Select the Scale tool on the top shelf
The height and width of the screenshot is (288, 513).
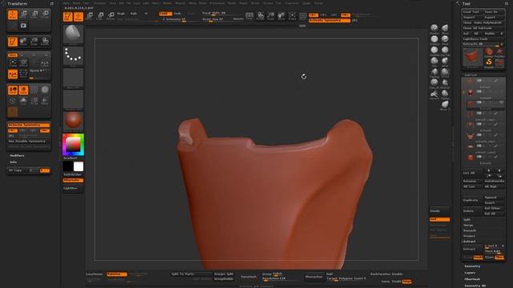[x=100, y=16]
